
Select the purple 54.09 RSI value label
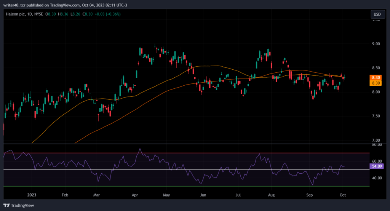click(x=377, y=166)
